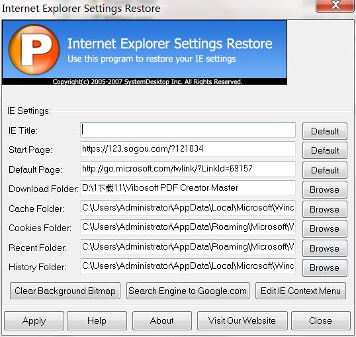Click the orange P logo icon

[34, 49]
